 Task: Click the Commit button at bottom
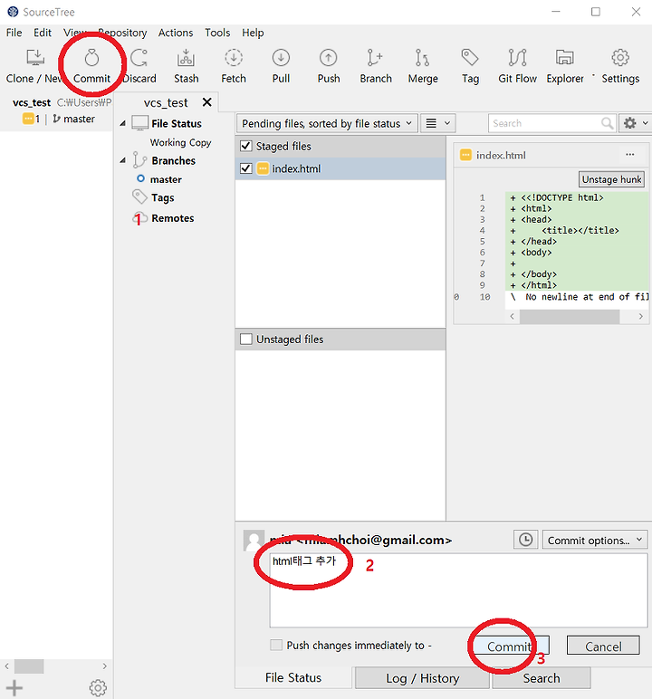510,646
